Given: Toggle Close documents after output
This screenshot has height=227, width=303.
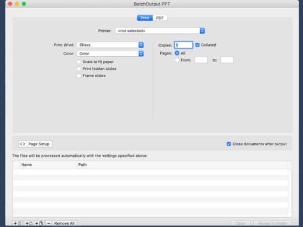Looking at the screenshot, I should pyautogui.click(x=229, y=144).
